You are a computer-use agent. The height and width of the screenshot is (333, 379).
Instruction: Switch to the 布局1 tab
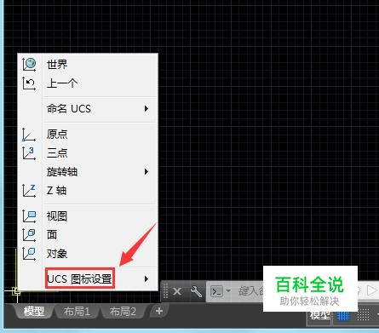click(77, 312)
